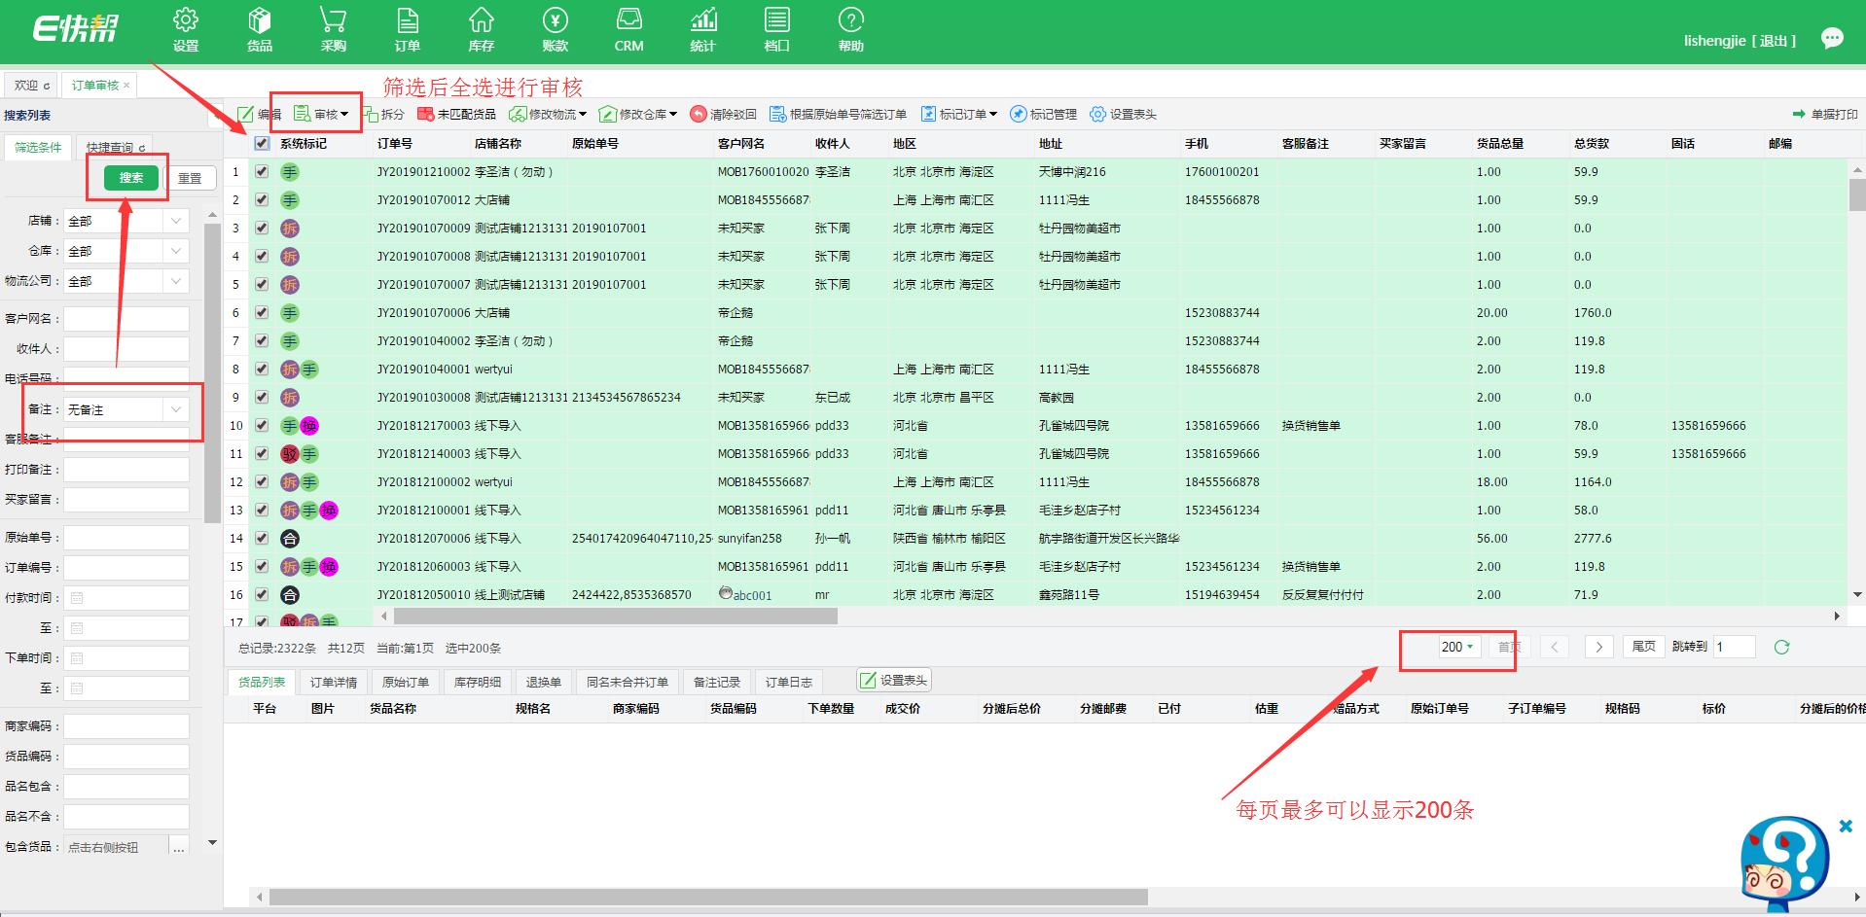Screen dimensions: 1866x917
Task: Open the 库存 inventory module
Action: (482, 31)
